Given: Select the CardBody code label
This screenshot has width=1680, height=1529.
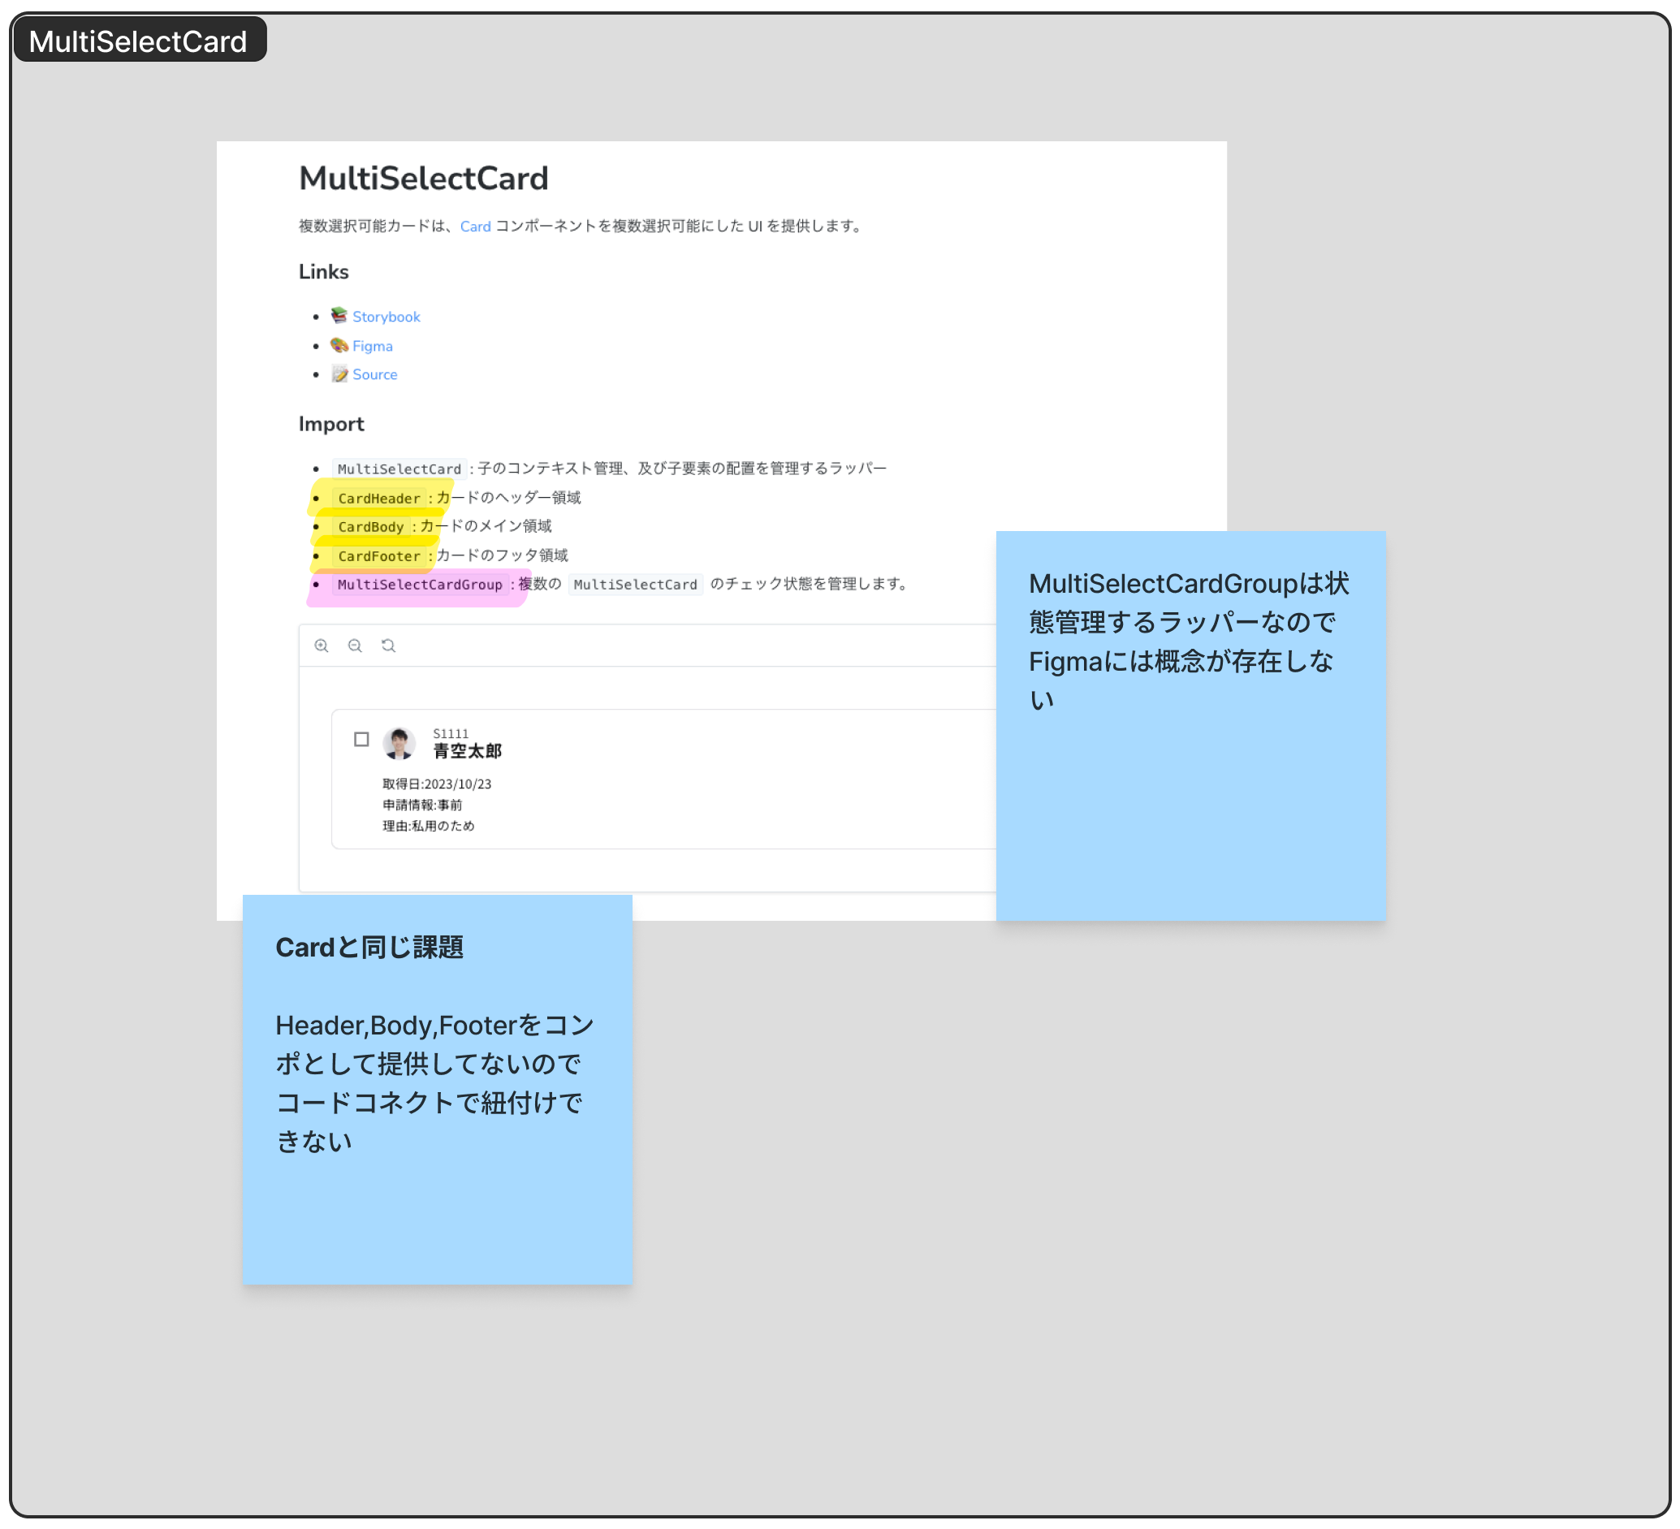Looking at the screenshot, I should tap(371, 527).
